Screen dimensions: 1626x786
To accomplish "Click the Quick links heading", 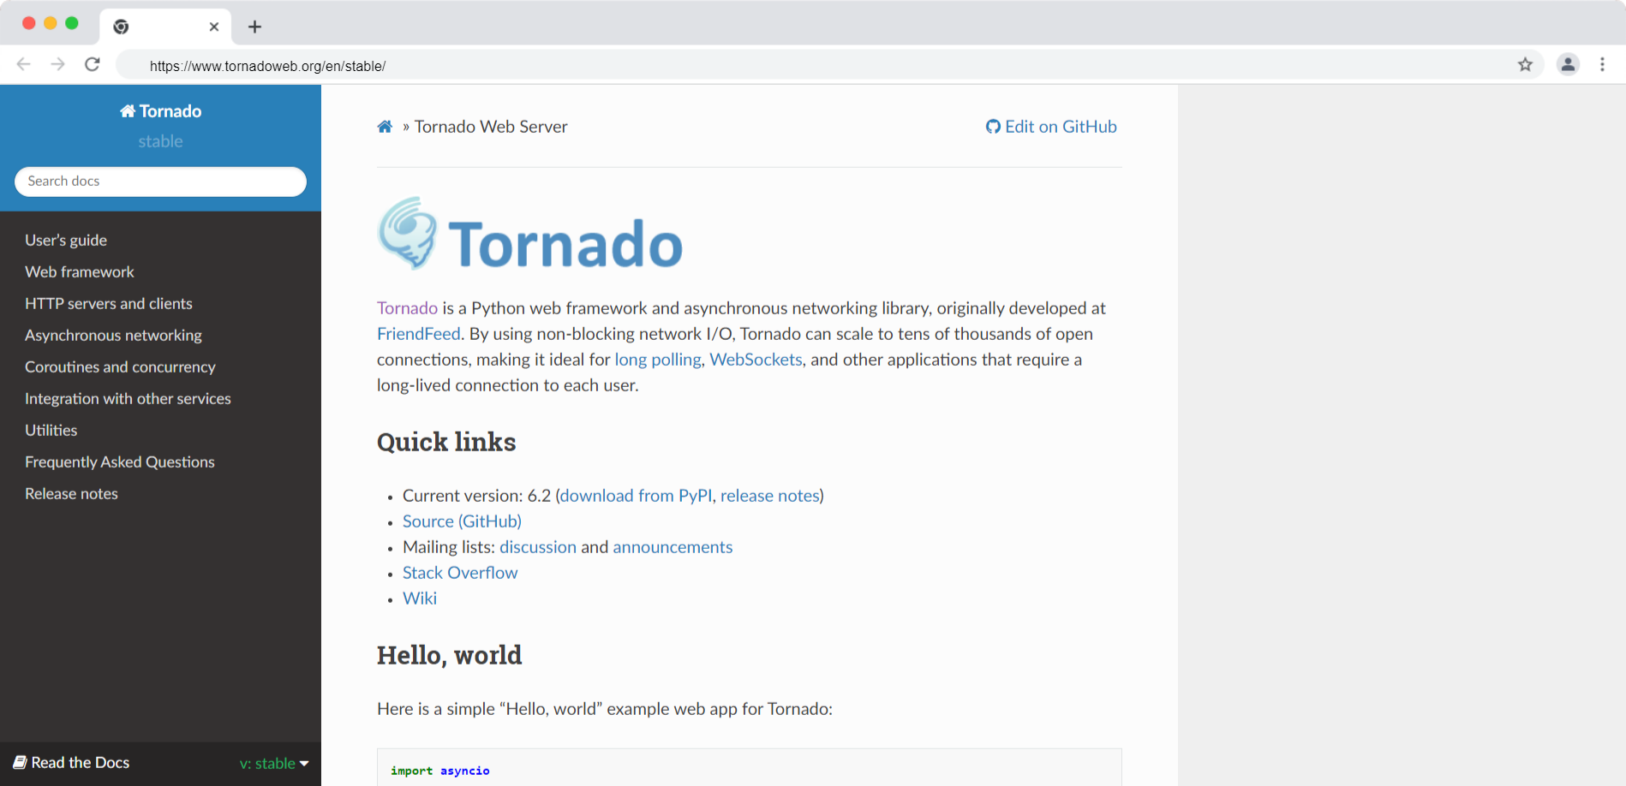I will click(x=446, y=442).
